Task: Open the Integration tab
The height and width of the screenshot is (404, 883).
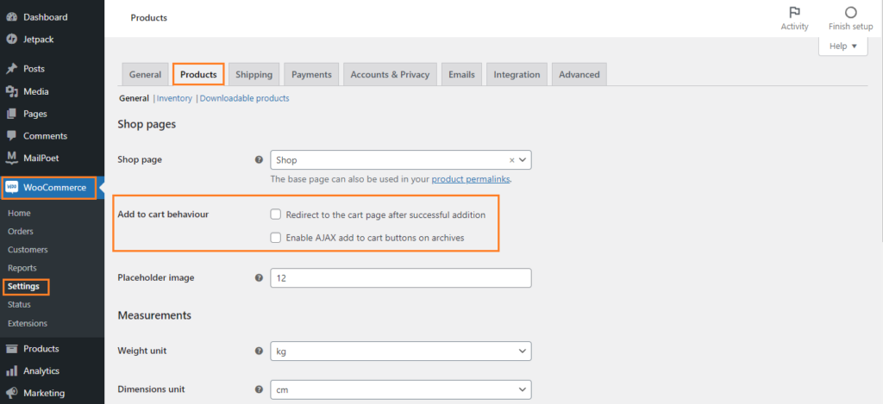Action: [517, 74]
